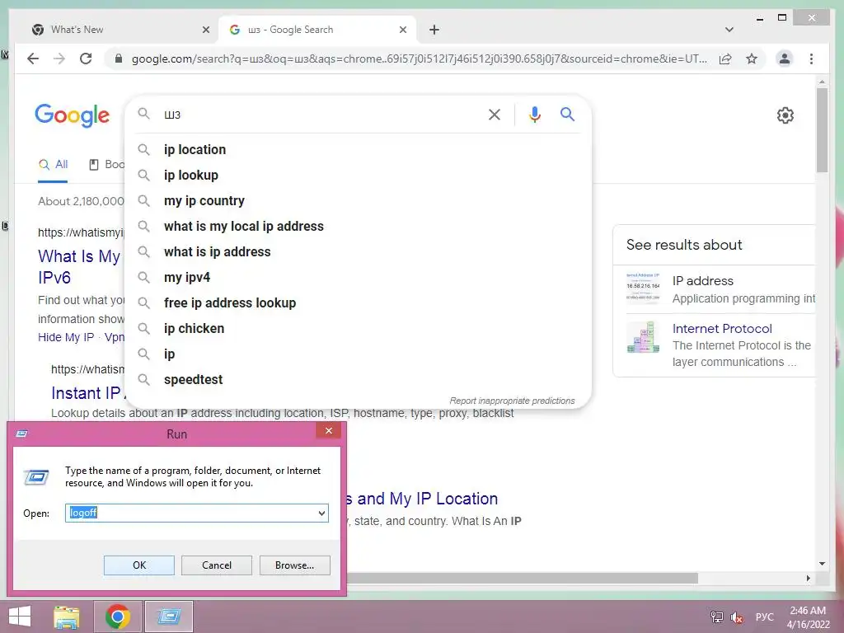Click the page's vertical scrollbar thumb

click(822, 130)
